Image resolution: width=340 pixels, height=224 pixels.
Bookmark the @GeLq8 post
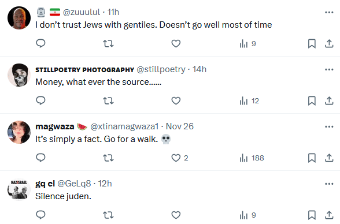[312, 215]
